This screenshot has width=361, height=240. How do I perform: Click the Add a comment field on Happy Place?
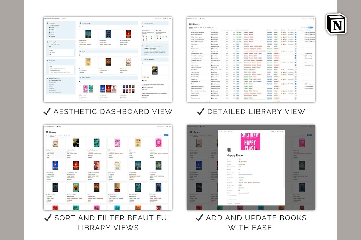click(x=232, y=200)
